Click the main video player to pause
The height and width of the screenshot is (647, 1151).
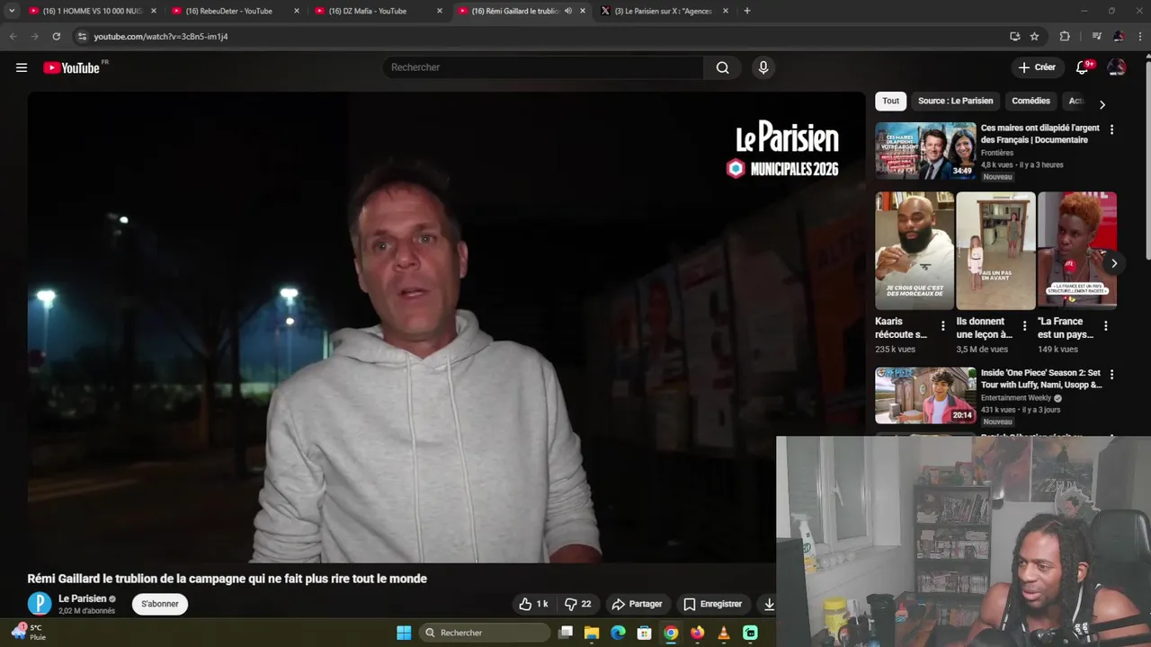tap(446, 327)
